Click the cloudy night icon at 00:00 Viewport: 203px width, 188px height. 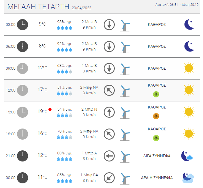[x=188, y=178]
